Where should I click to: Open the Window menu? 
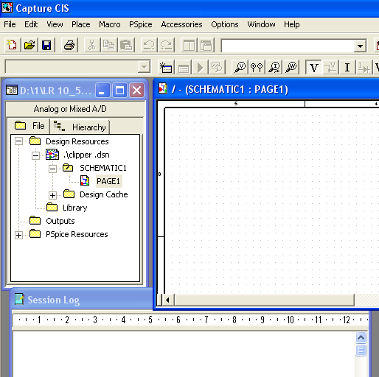pyautogui.click(x=261, y=24)
